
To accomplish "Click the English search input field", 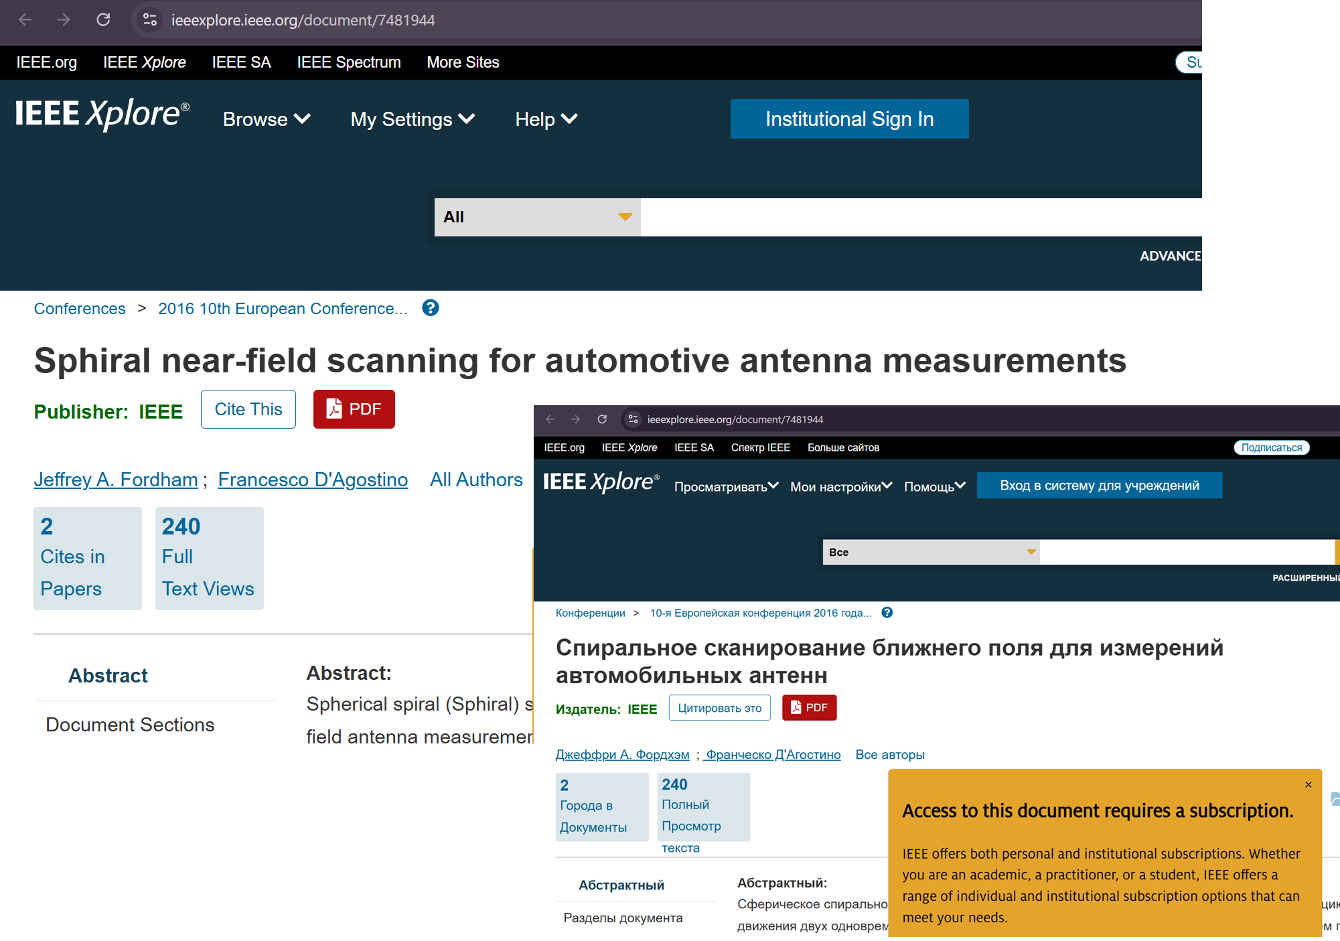I will [921, 217].
